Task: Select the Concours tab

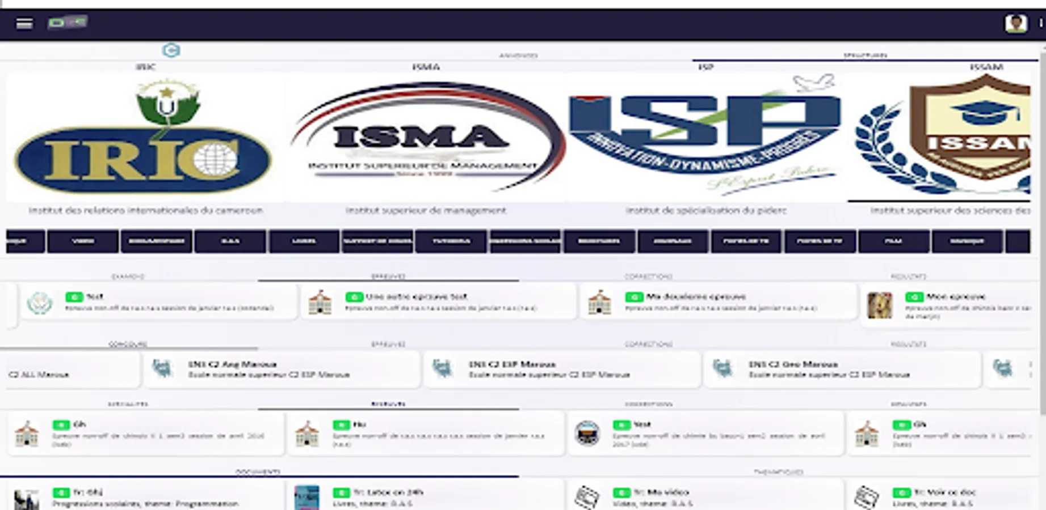Action: click(128, 344)
